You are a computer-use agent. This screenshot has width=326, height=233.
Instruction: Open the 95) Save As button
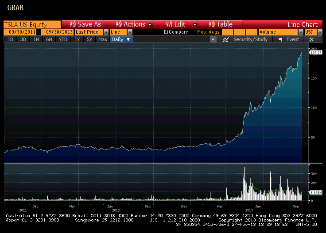point(85,24)
